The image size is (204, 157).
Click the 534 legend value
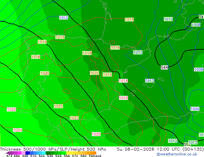click(50, 156)
